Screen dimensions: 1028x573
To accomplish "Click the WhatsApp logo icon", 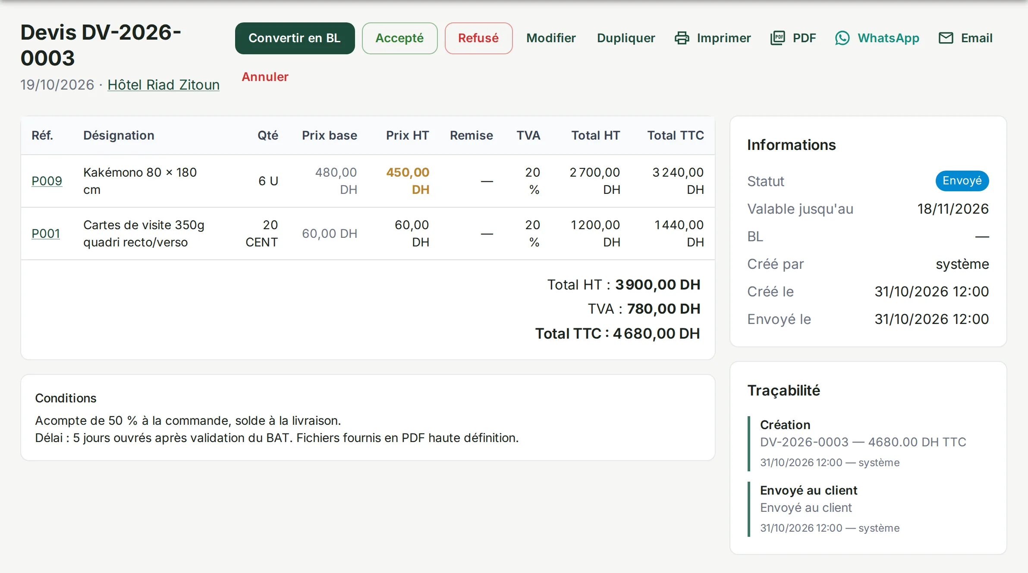I will click(x=842, y=38).
